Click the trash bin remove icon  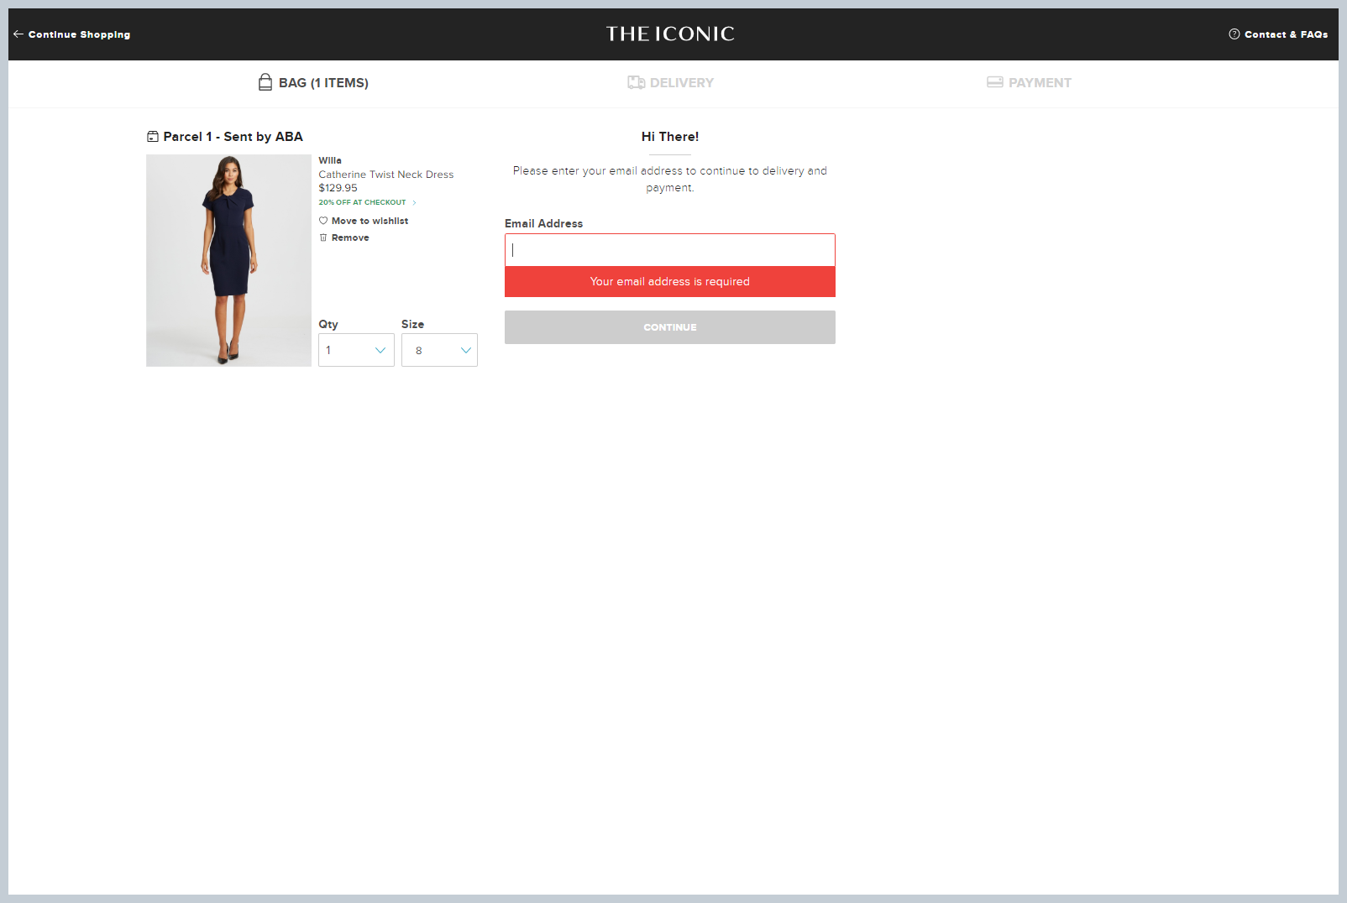click(323, 237)
